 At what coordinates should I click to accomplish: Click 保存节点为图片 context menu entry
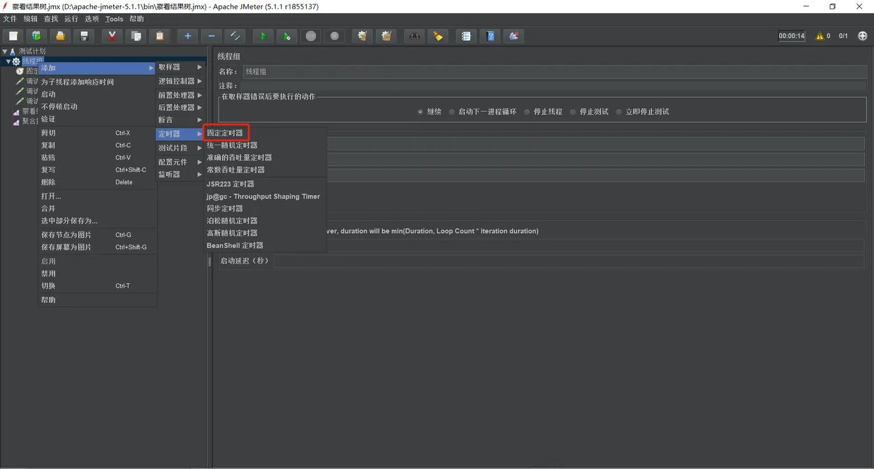97,235
